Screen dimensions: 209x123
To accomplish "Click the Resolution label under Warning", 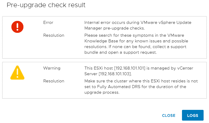I will point(53,81).
